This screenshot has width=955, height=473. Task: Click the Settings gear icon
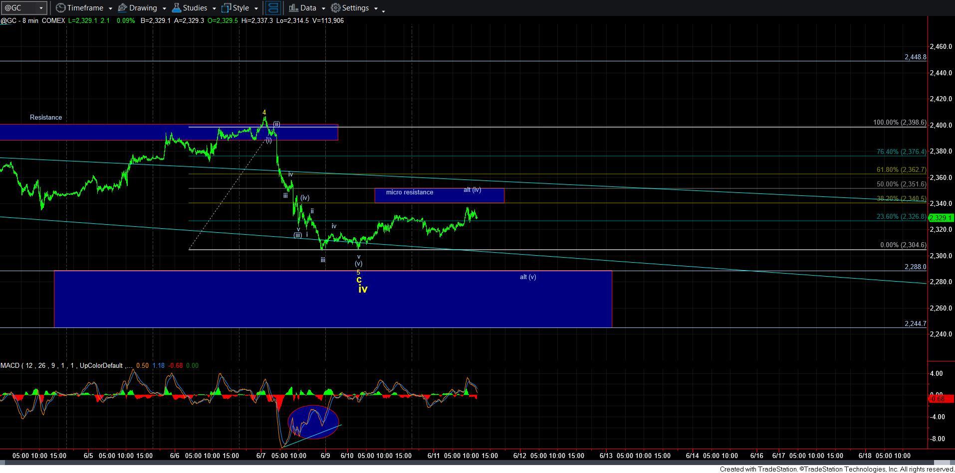pyautogui.click(x=336, y=8)
